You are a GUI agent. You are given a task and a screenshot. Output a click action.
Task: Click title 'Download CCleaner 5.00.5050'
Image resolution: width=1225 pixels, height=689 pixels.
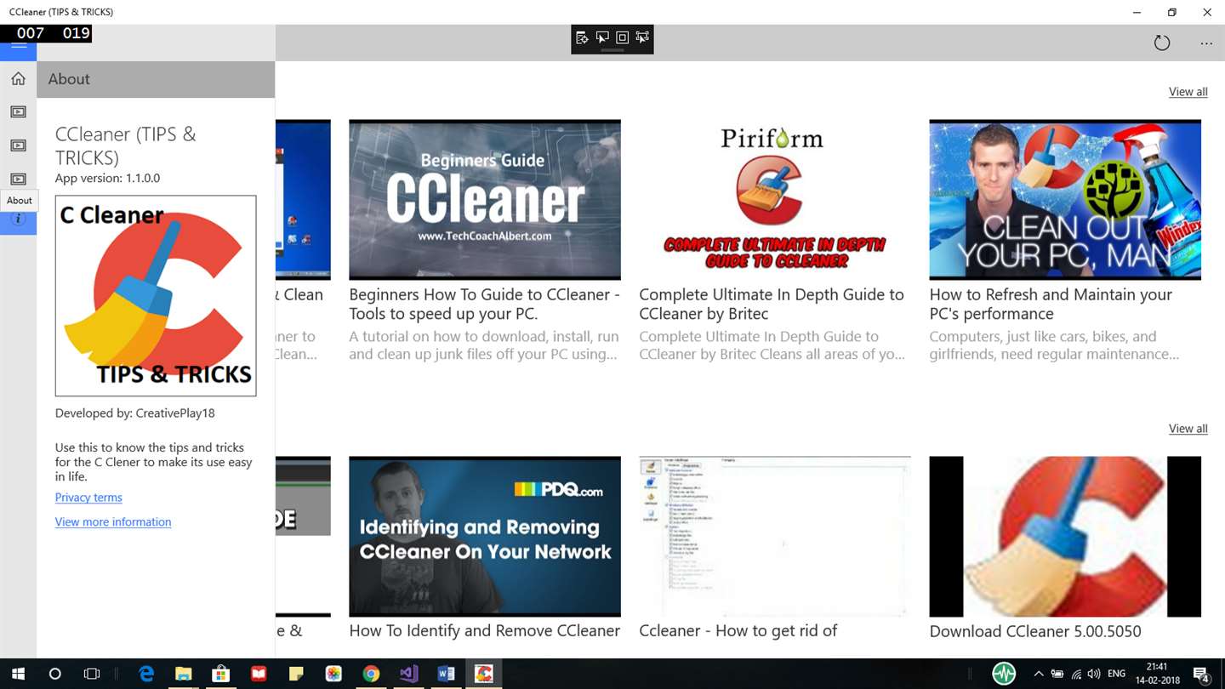point(1035,631)
